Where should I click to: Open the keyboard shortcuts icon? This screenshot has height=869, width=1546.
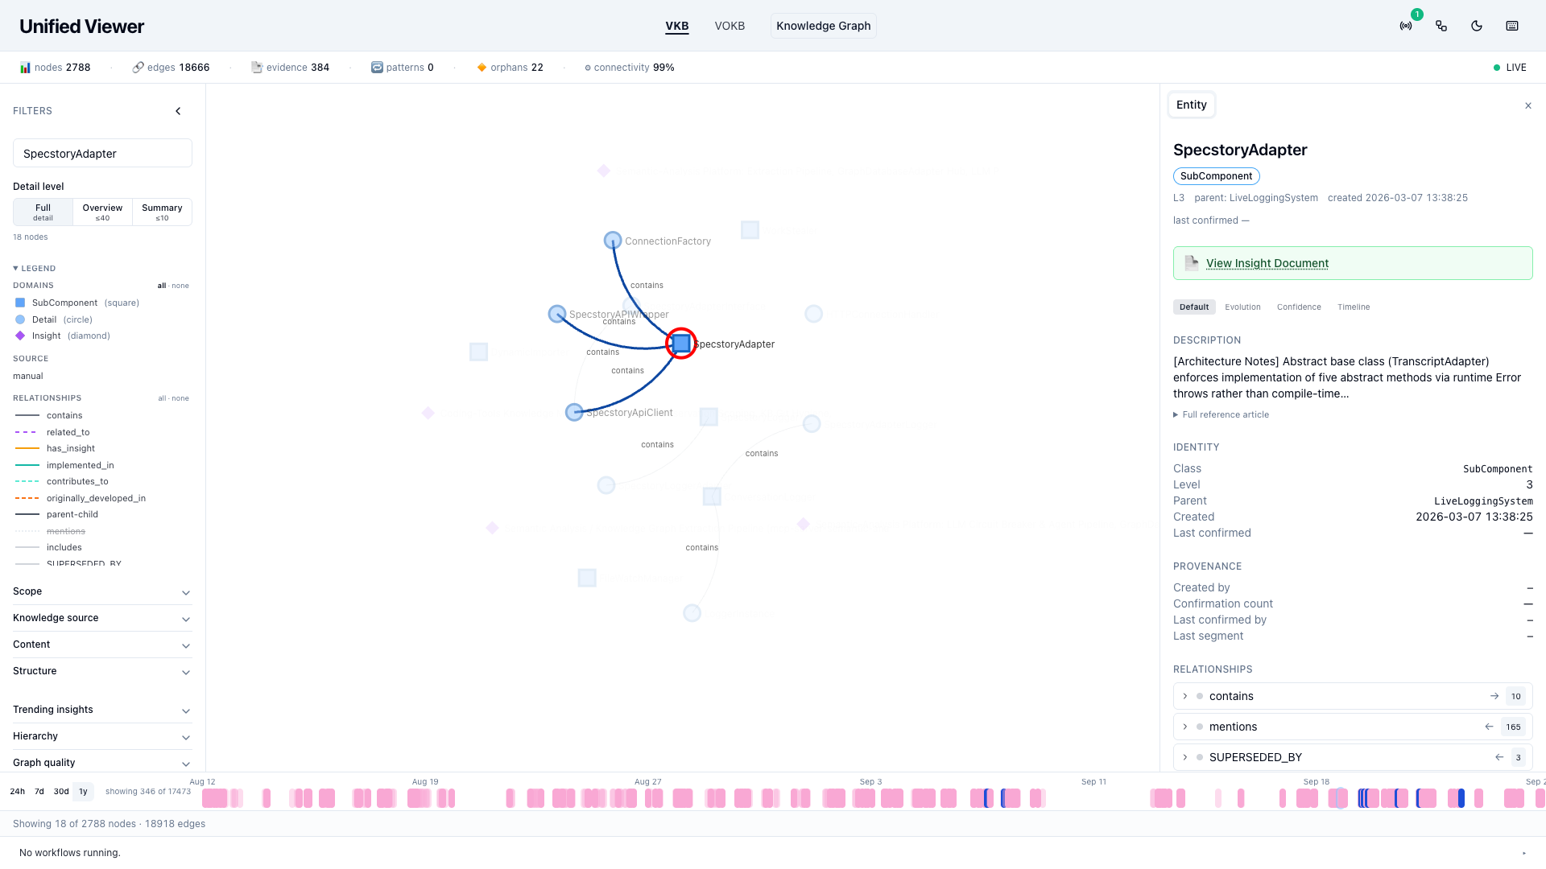point(1512,26)
